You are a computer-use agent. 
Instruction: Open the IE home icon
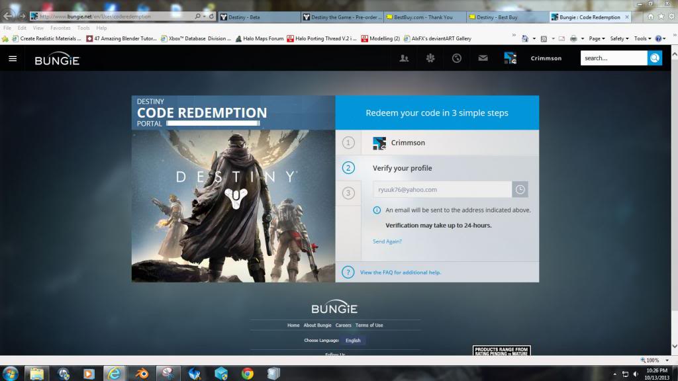[651, 17]
